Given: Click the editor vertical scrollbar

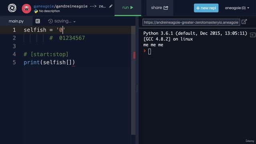Looking at the screenshot, I should [x=133, y=80].
